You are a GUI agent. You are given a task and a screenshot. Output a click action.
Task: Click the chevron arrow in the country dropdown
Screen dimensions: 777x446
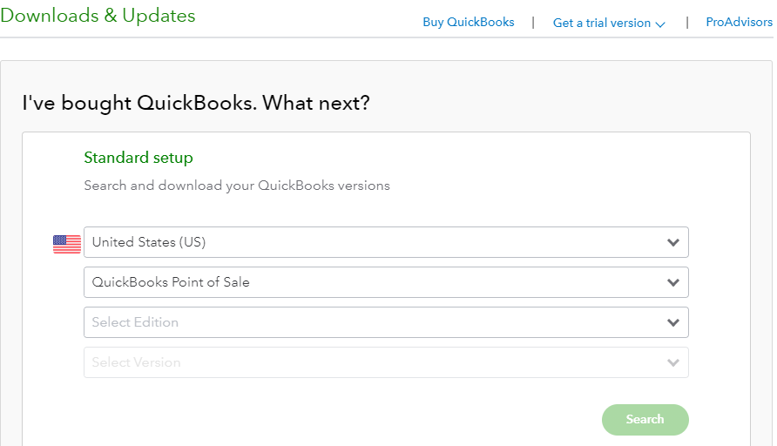(x=672, y=242)
